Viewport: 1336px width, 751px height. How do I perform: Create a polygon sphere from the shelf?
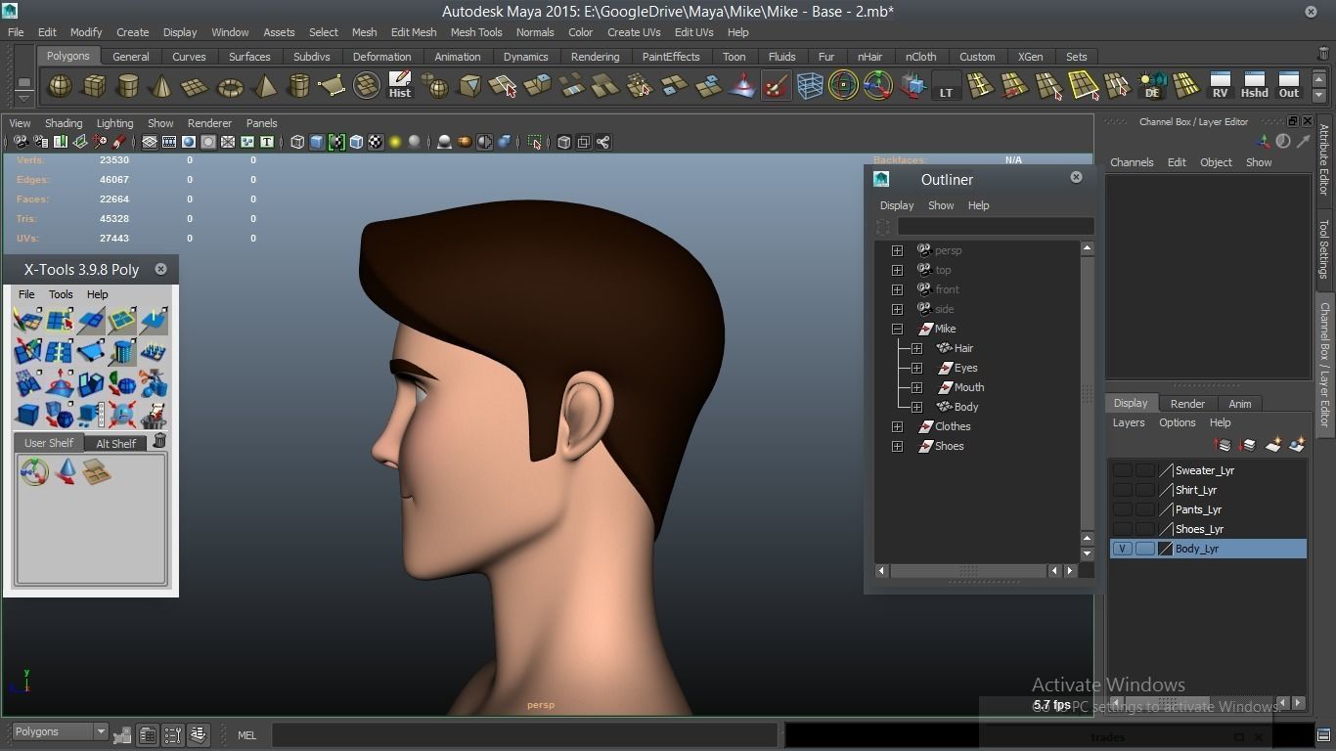tap(60, 86)
